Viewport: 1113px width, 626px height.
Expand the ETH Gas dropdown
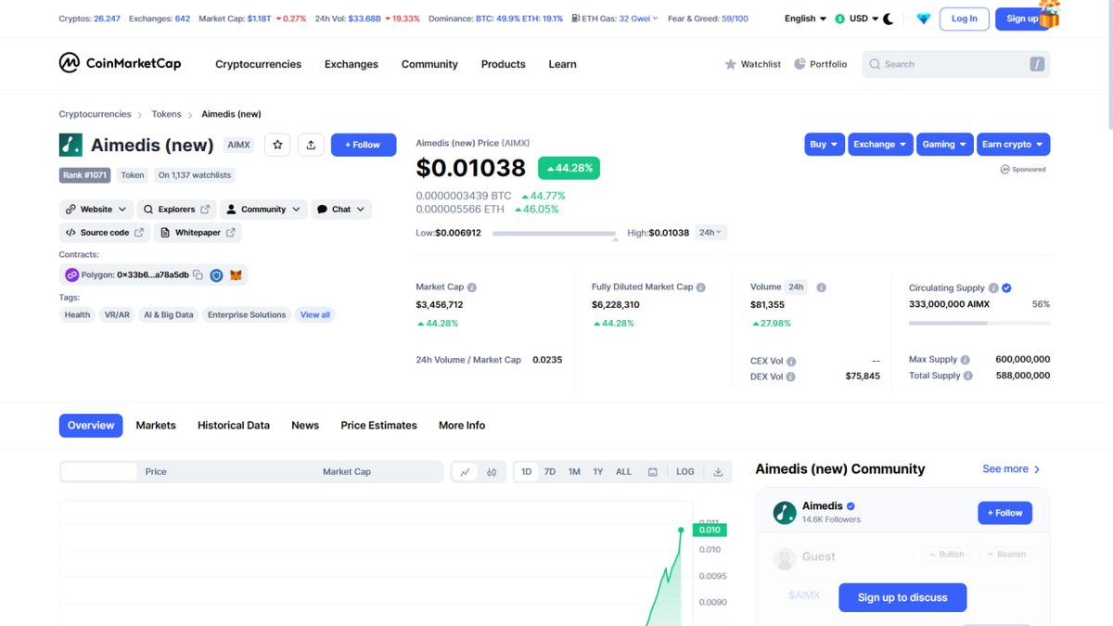tap(615, 19)
